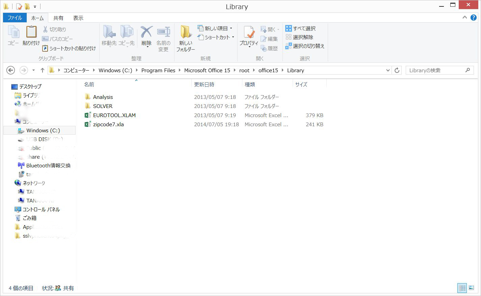Open the Shortcut (ショートカット) dropdown
Viewport: 481px width, 296px height.
tap(216, 37)
